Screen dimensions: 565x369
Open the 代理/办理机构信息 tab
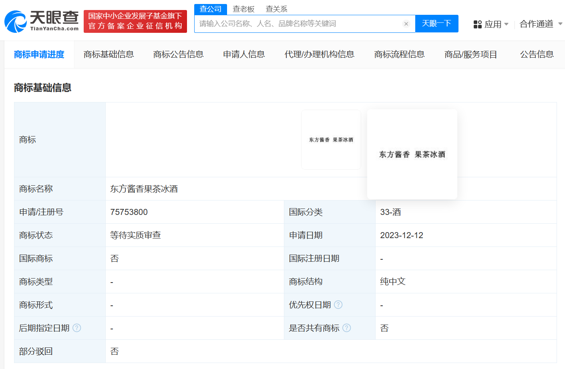click(319, 54)
